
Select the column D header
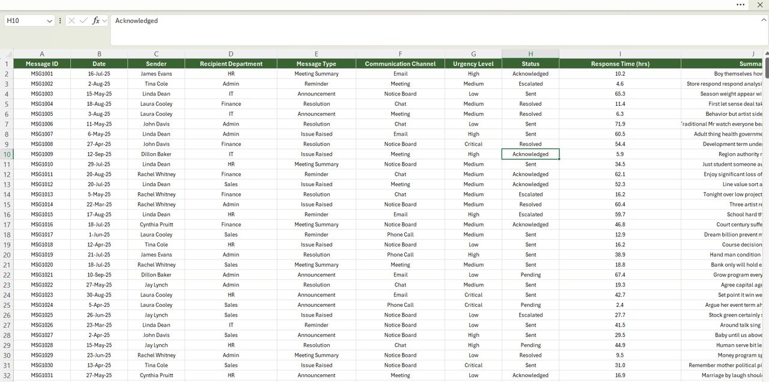tap(231, 54)
